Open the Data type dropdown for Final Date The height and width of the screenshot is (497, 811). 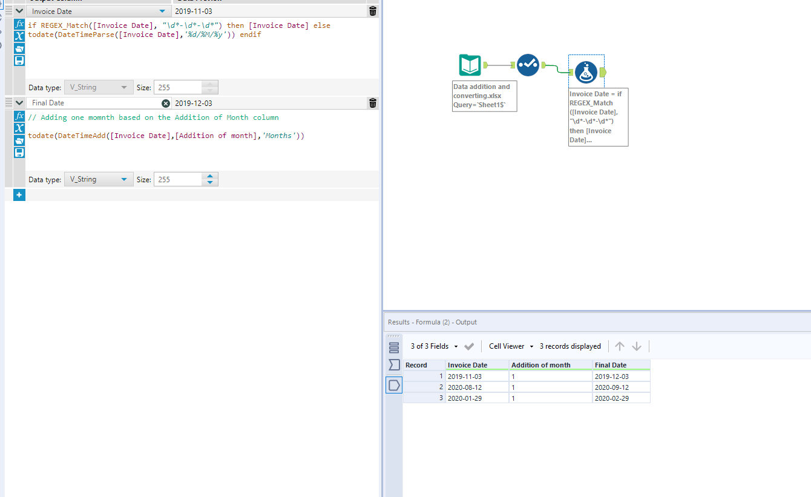click(x=124, y=179)
